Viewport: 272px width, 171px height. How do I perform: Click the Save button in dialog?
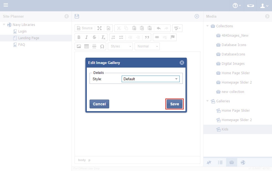174,104
